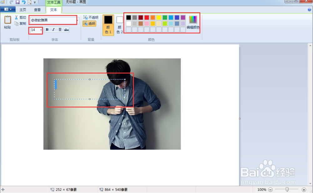Pick the gold color swatch
Image resolution: width=313 pixels, height=193 pixels.
tap(153, 23)
